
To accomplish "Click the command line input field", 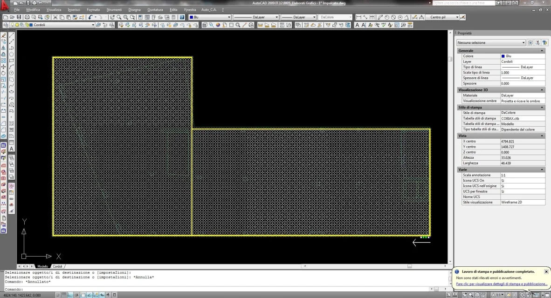I will coord(225,289).
